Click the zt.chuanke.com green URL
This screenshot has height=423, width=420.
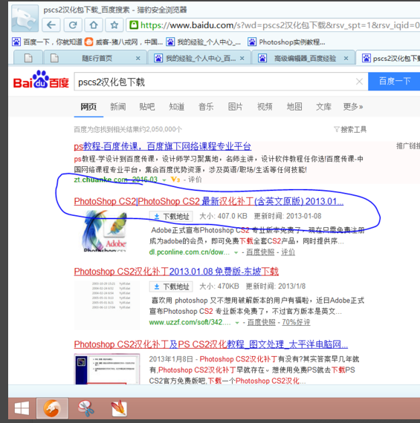point(100,180)
